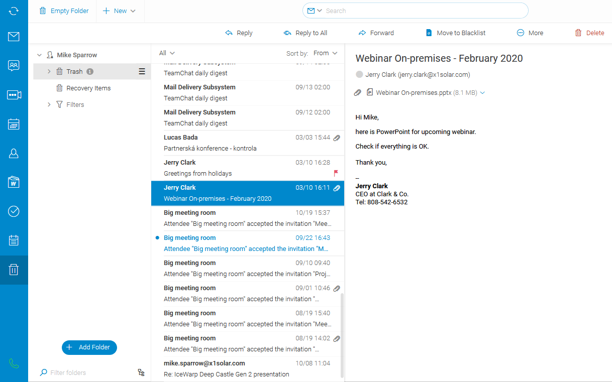Open the Calendar icon in sidebar

pyautogui.click(x=14, y=124)
